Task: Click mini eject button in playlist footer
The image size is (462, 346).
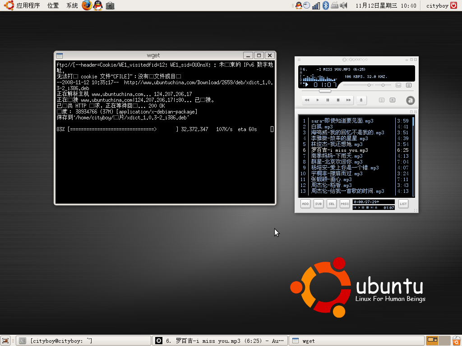Action: (376, 208)
